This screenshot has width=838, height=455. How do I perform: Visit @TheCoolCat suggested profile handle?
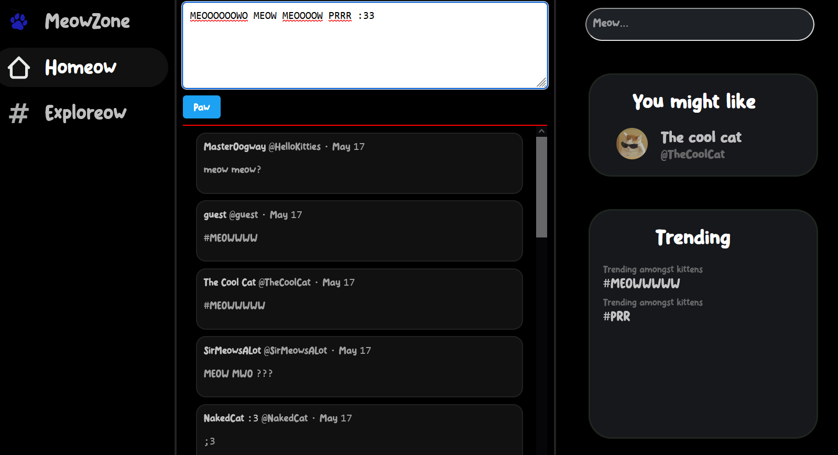(x=692, y=154)
